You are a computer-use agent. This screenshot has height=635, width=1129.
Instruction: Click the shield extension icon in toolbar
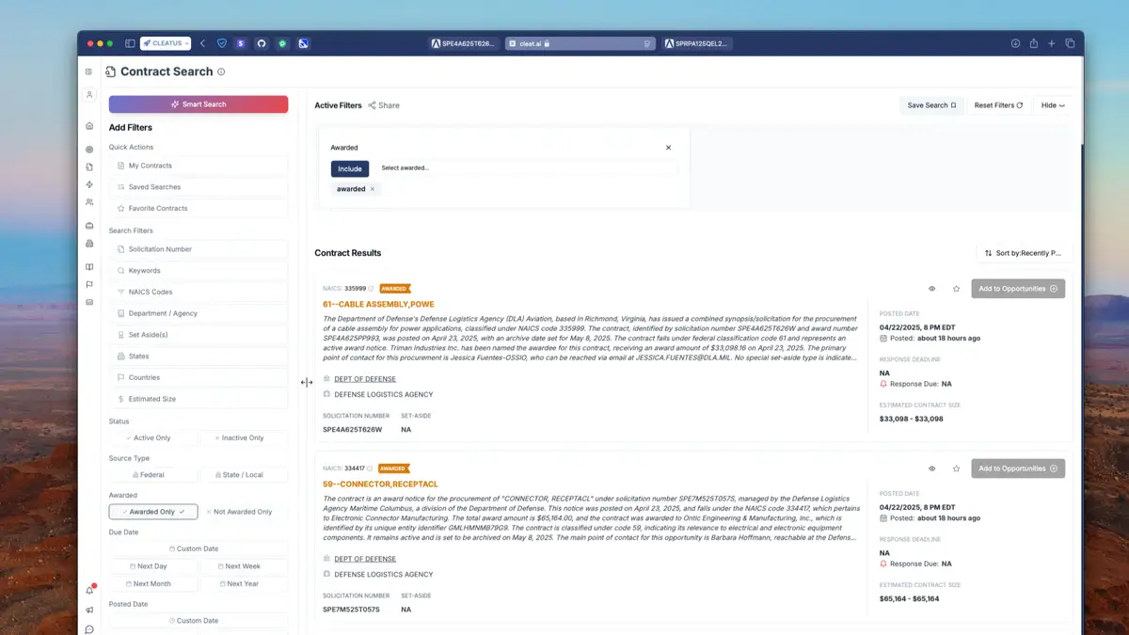[222, 43]
